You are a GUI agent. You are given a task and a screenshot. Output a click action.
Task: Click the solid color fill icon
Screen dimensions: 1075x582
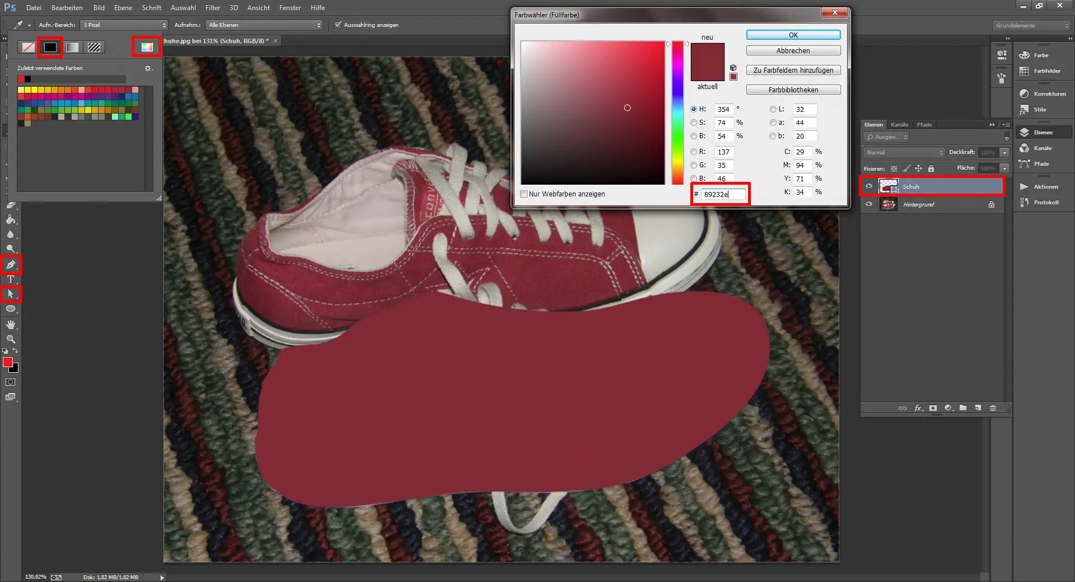50,48
